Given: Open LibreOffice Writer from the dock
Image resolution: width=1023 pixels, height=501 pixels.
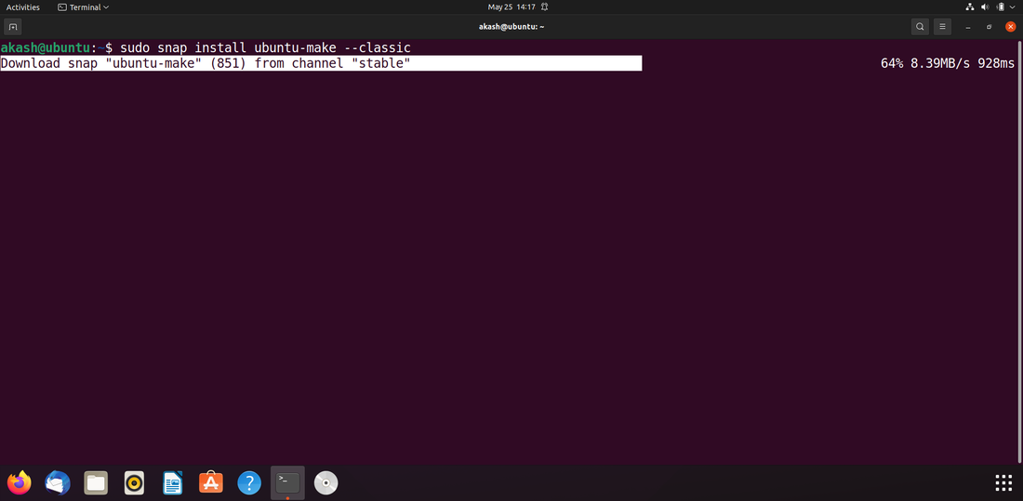Looking at the screenshot, I should click(x=173, y=482).
